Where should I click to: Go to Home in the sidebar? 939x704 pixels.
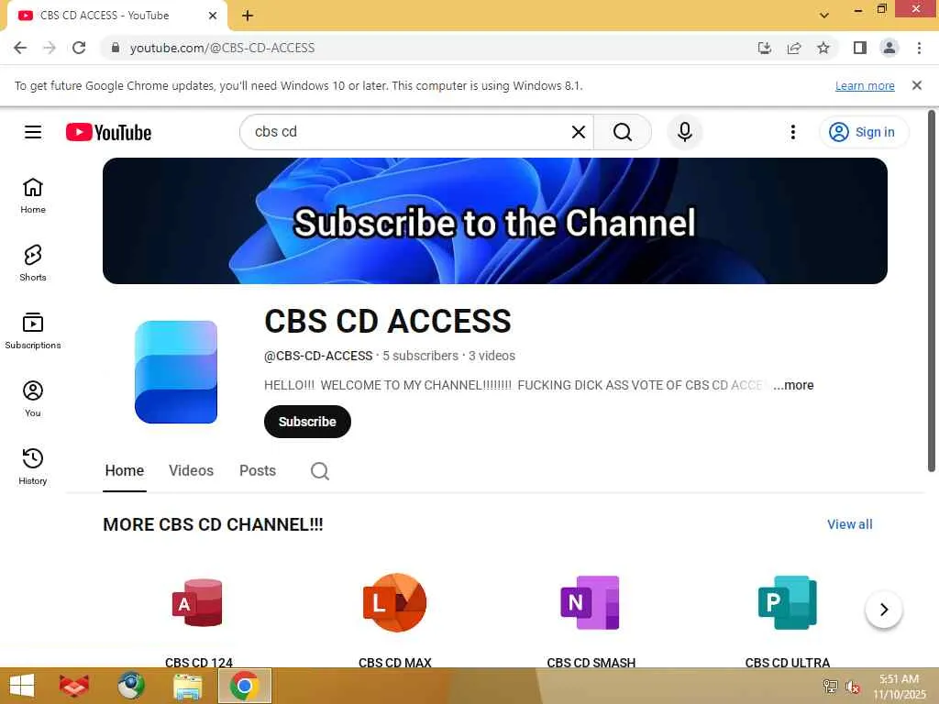click(33, 196)
